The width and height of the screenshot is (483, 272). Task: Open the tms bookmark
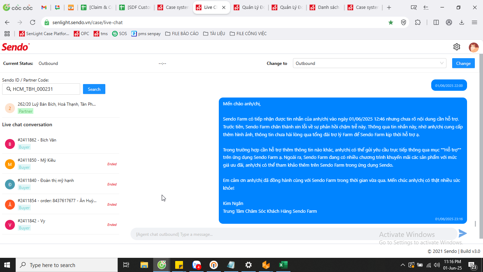[101, 34]
